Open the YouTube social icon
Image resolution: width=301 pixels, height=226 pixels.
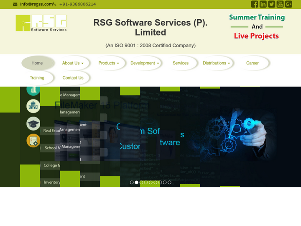tap(280, 4)
